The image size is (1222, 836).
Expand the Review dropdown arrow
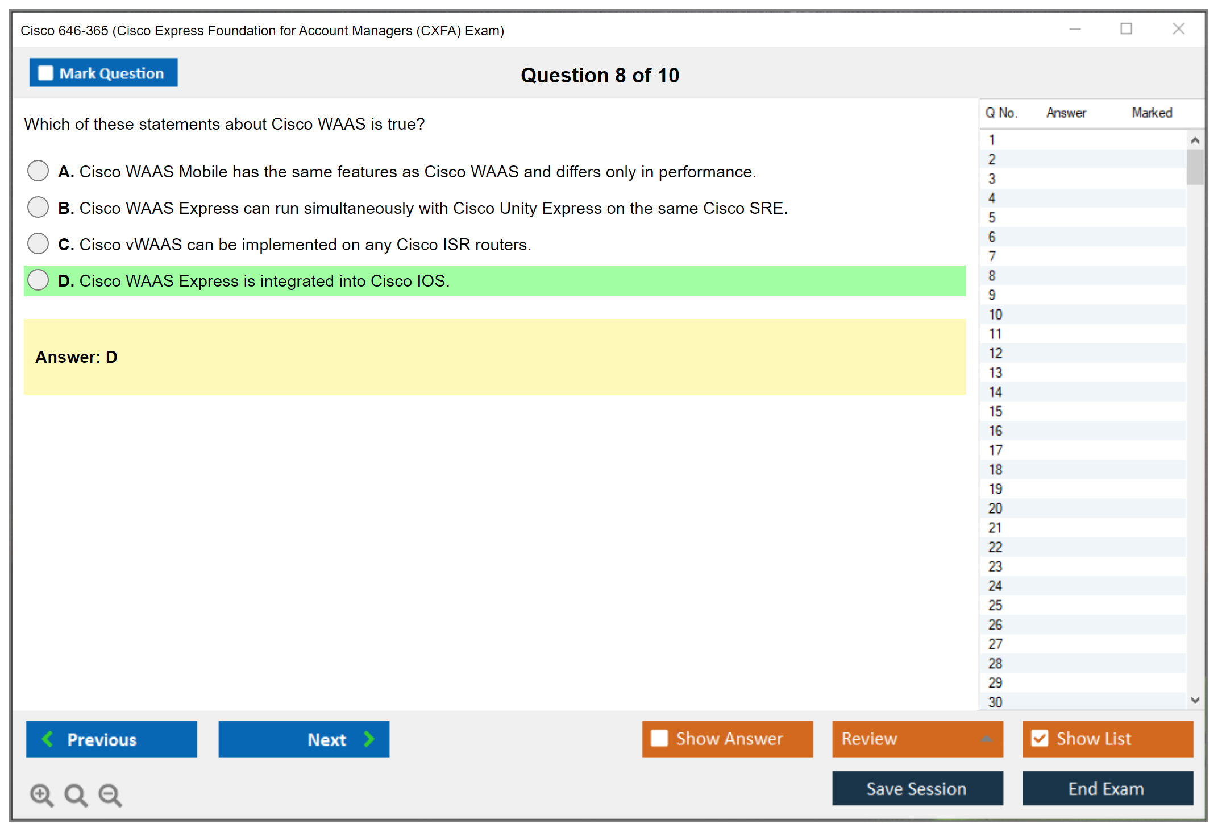click(x=986, y=739)
